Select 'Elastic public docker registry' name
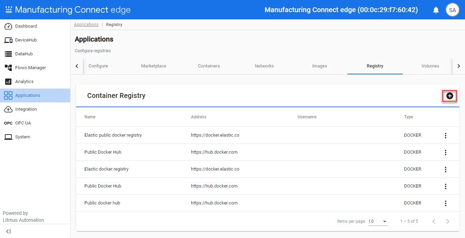The width and height of the screenshot is (465, 238). click(x=113, y=135)
